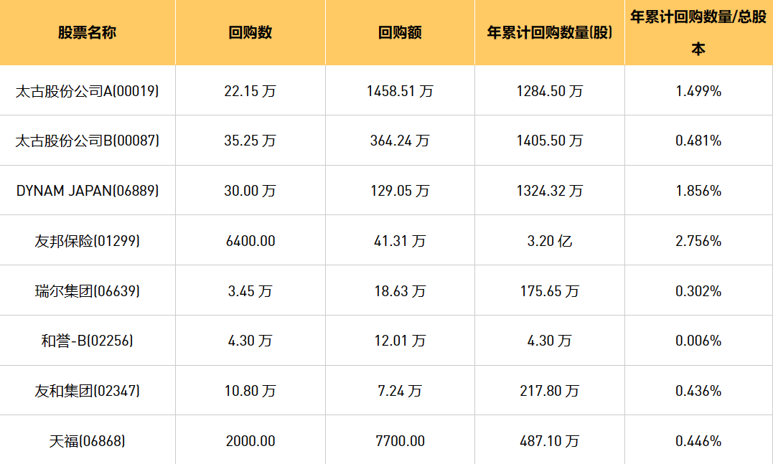Click the 年累计回购数量(股) column header

click(549, 33)
